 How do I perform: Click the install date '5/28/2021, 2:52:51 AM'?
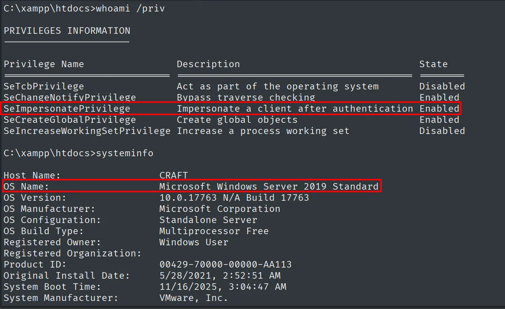[x=220, y=276]
